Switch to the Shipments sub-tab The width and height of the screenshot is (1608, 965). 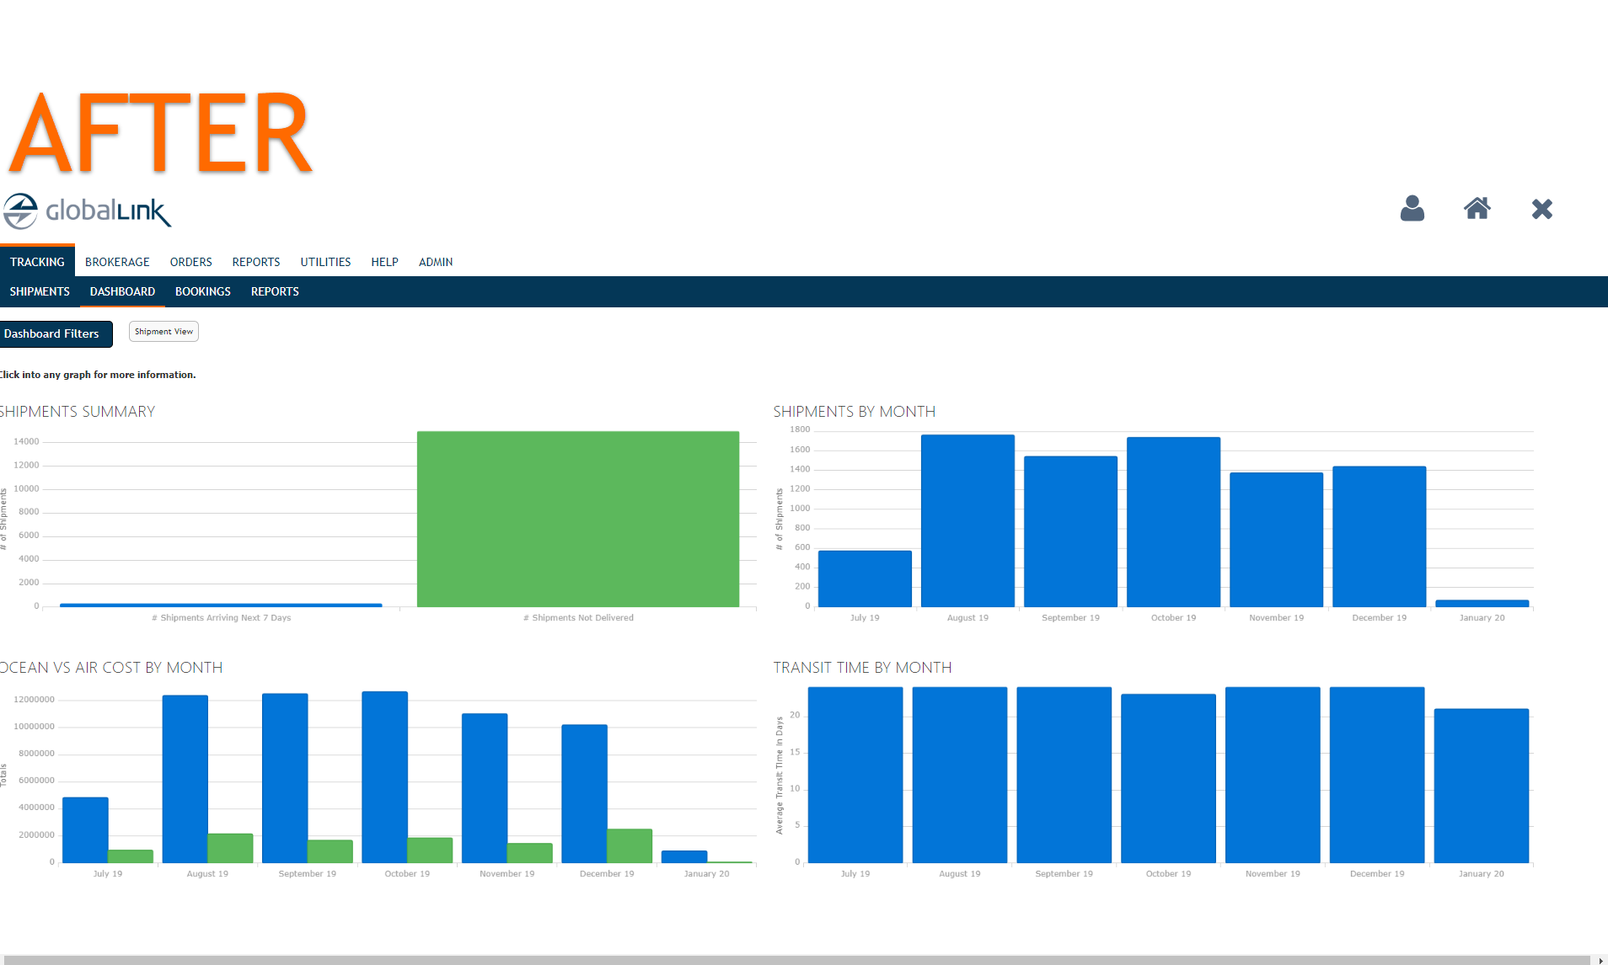click(x=40, y=291)
